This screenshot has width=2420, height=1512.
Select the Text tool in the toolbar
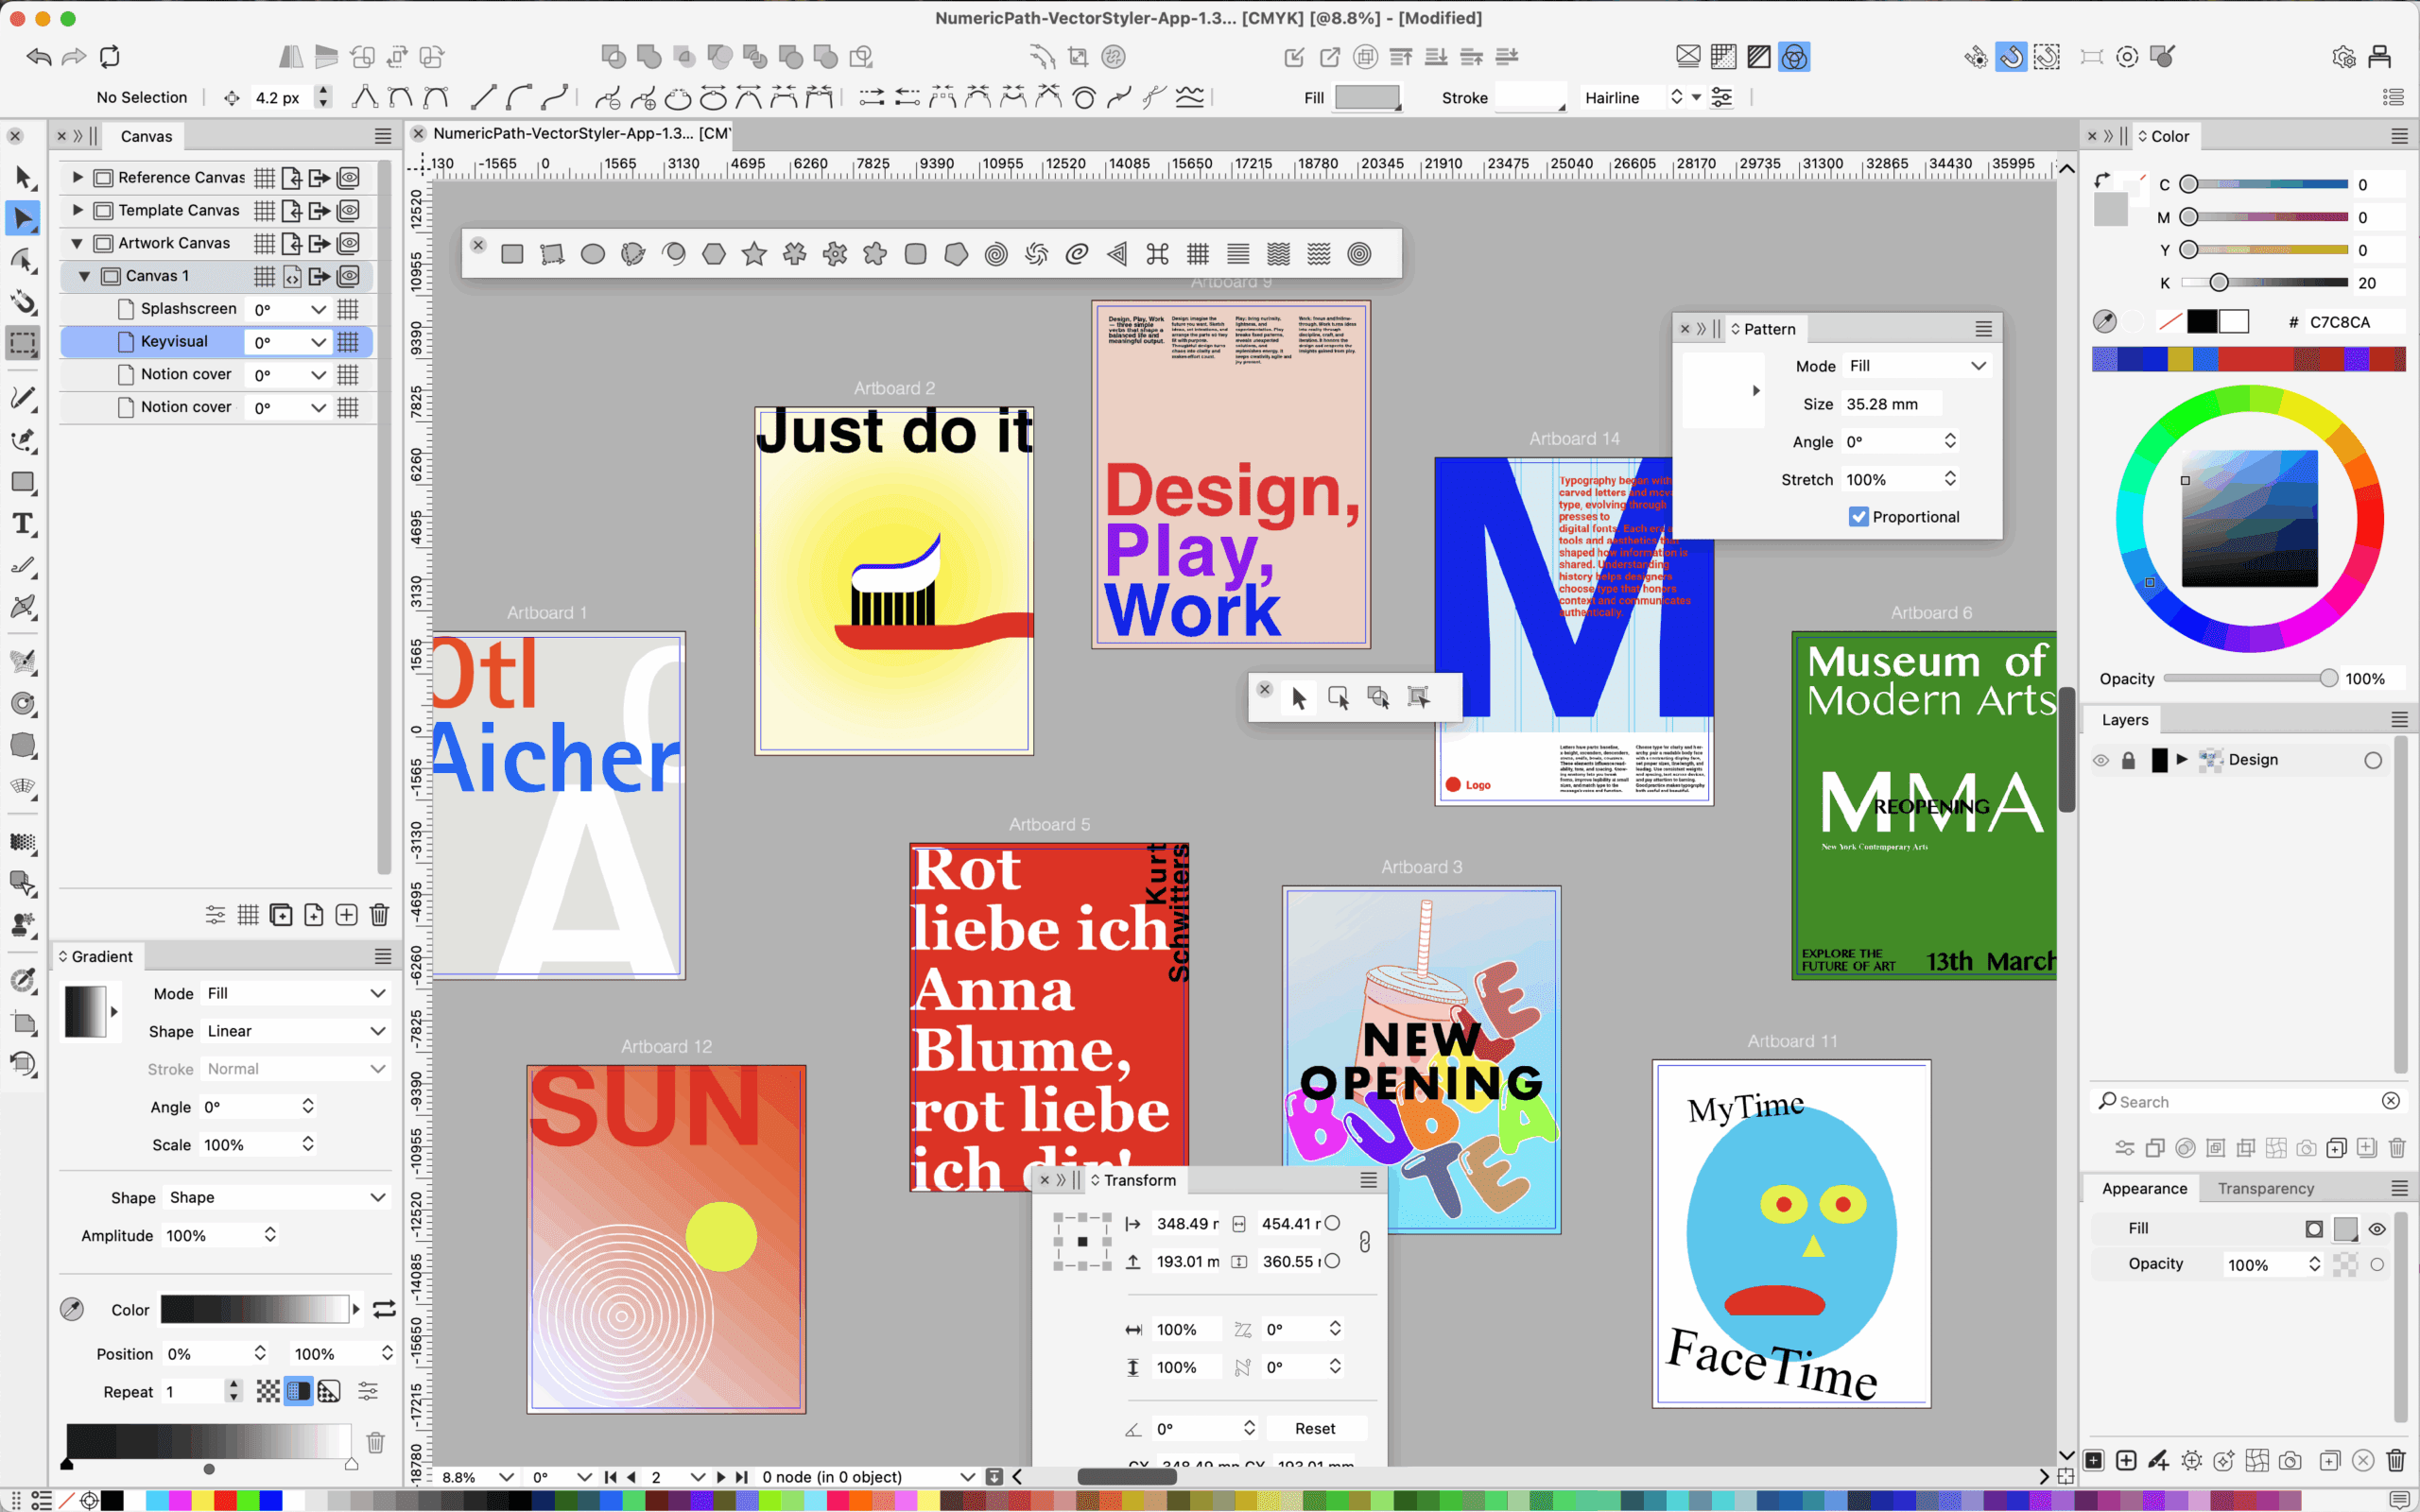point(23,523)
